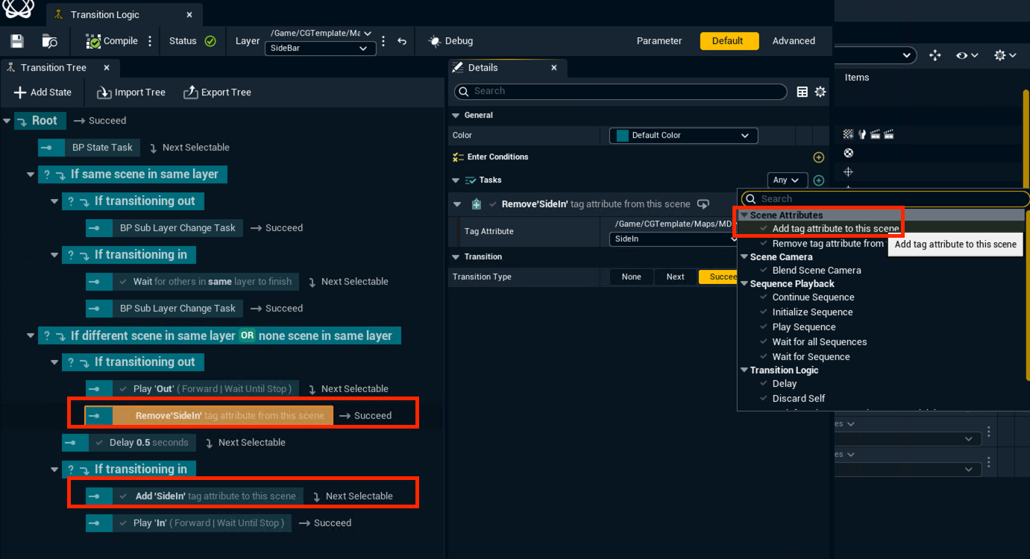
Task: Switch to Advanced mode
Action: pos(794,41)
